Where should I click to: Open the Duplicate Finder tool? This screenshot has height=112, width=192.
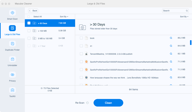click(x=12, y=46)
